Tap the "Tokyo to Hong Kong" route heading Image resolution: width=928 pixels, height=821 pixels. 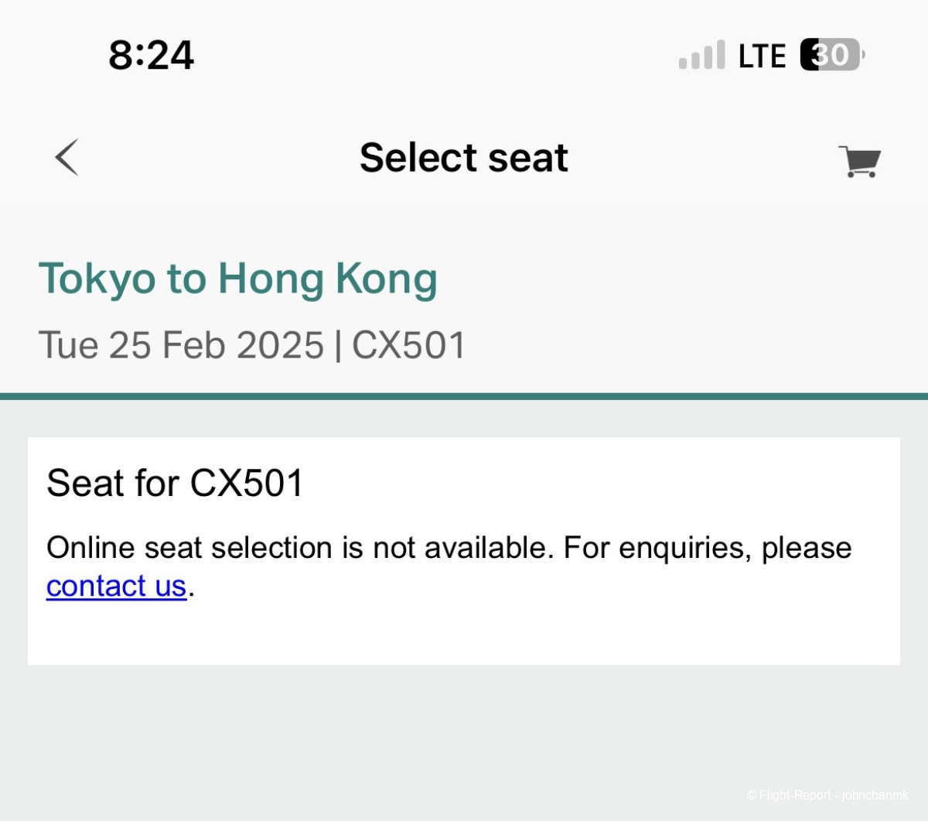click(x=237, y=279)
